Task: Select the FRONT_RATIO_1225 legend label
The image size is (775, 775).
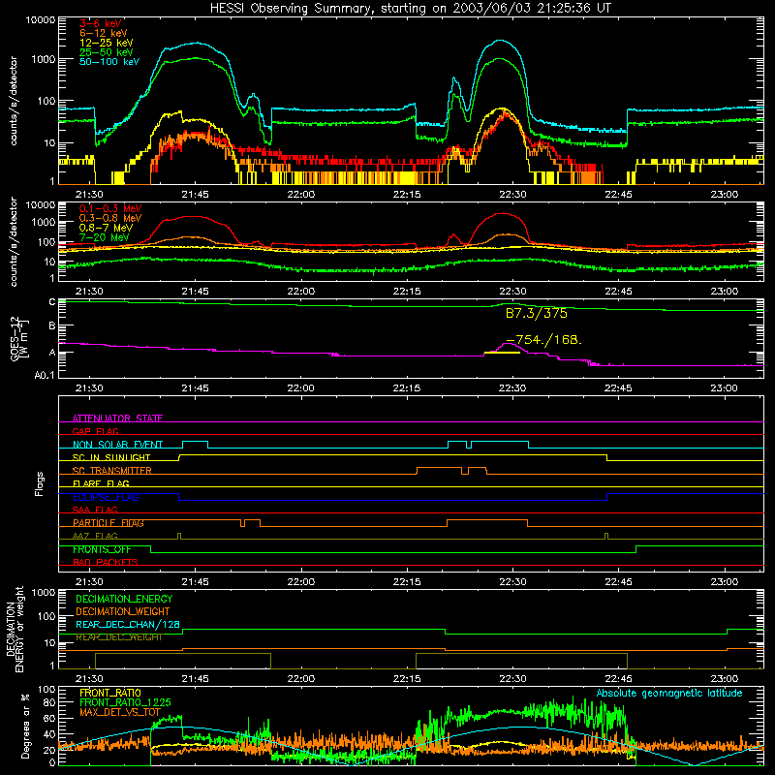Action: 125,702
